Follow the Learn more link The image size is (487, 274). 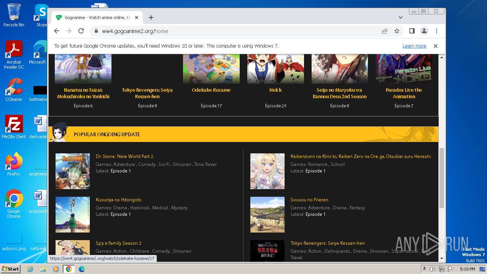pyautogui.click(x=414, y=46)
